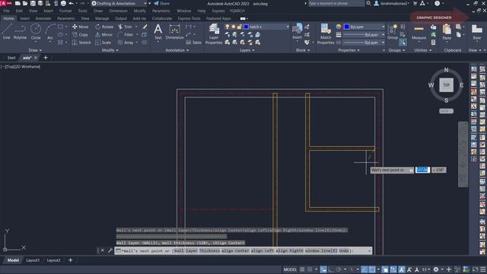Open the Manage ribbon tab
The image size is (487, 274).
pos(102,18)
